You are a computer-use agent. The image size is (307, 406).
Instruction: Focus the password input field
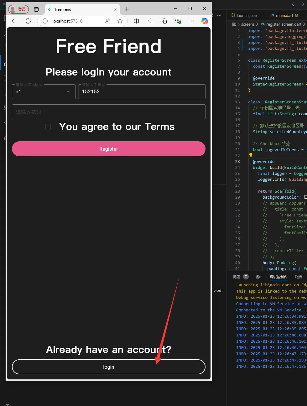pos(108,112)
